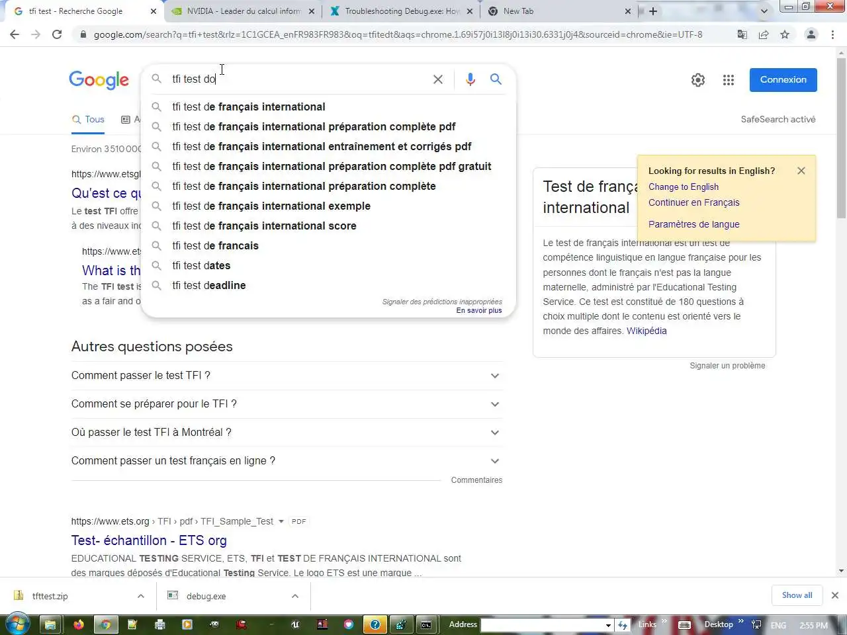Close the NVIDIA tab
The height and width of the screenshot is (635, 847).
[x=312, y=11]
